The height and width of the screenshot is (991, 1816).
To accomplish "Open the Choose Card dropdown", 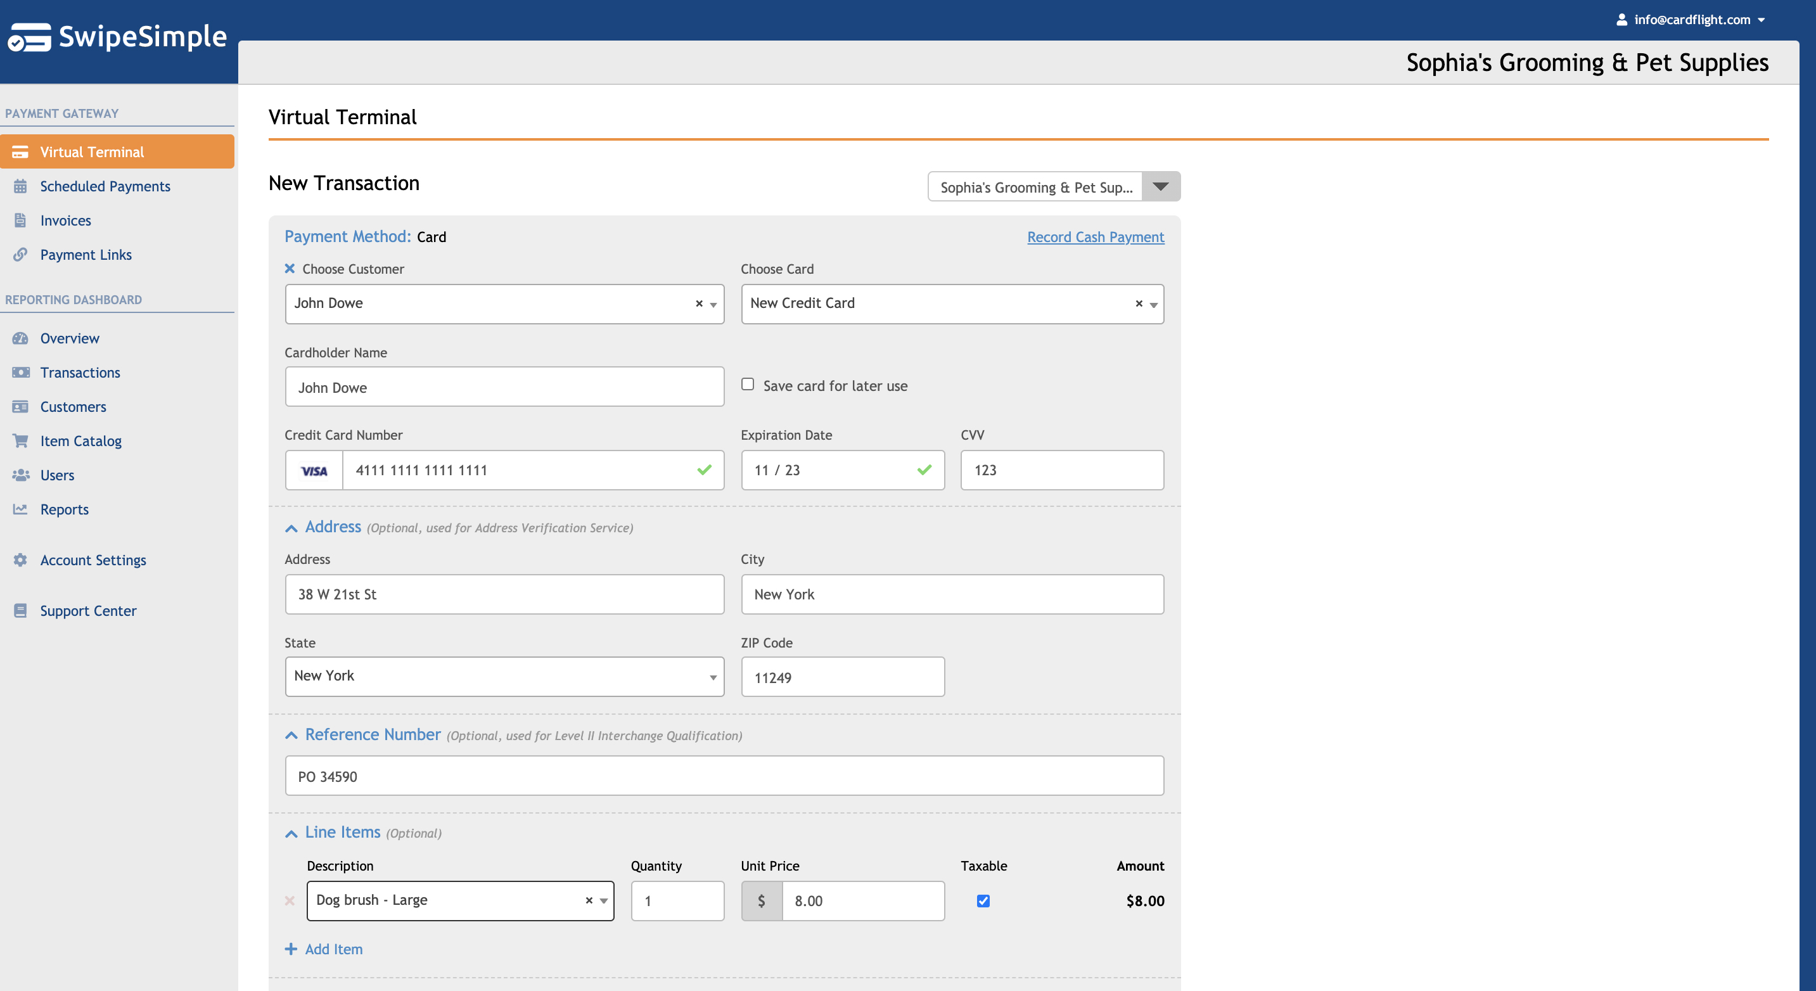I will coord(1153,305).
